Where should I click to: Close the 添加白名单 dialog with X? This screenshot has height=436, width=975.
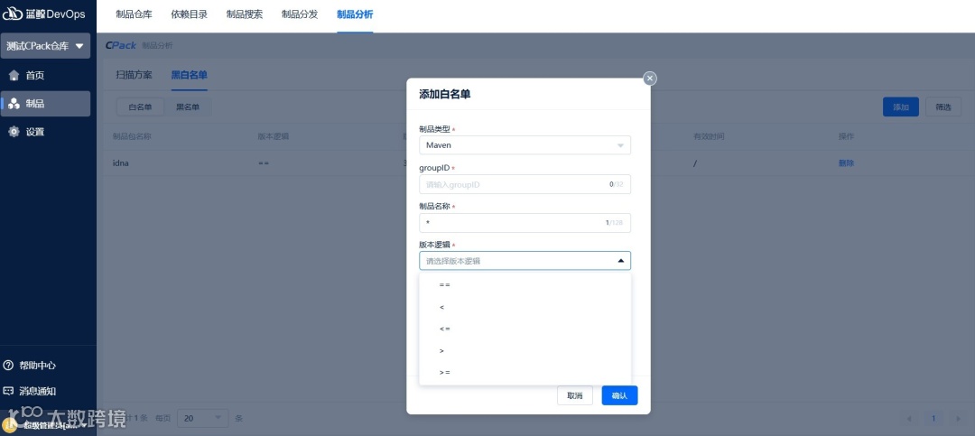click(650, 79)
